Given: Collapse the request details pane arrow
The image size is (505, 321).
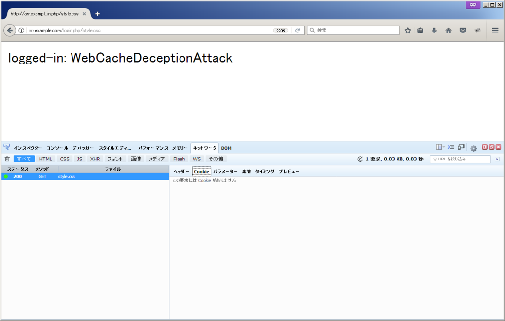Looking at the screenshot, I should pyautogui.click(x=497, y=159).
